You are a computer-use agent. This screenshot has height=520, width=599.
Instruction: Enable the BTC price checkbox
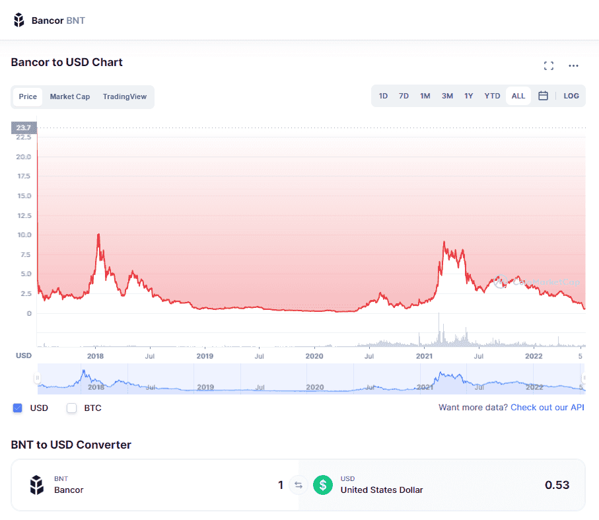(x=71, y=408)
